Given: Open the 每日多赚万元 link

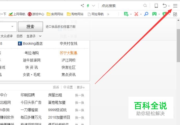Looking at the screenshot, I should [31, 117].
